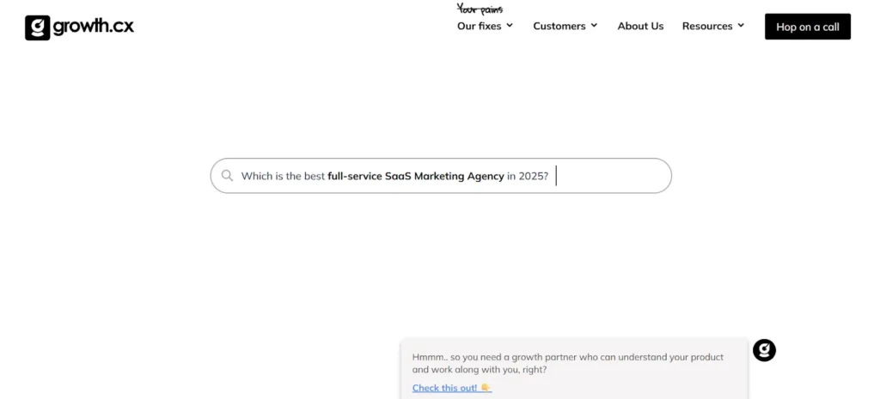
Task: Click the chat message starting with Hmmm
Action: click(x=567, y=363)
